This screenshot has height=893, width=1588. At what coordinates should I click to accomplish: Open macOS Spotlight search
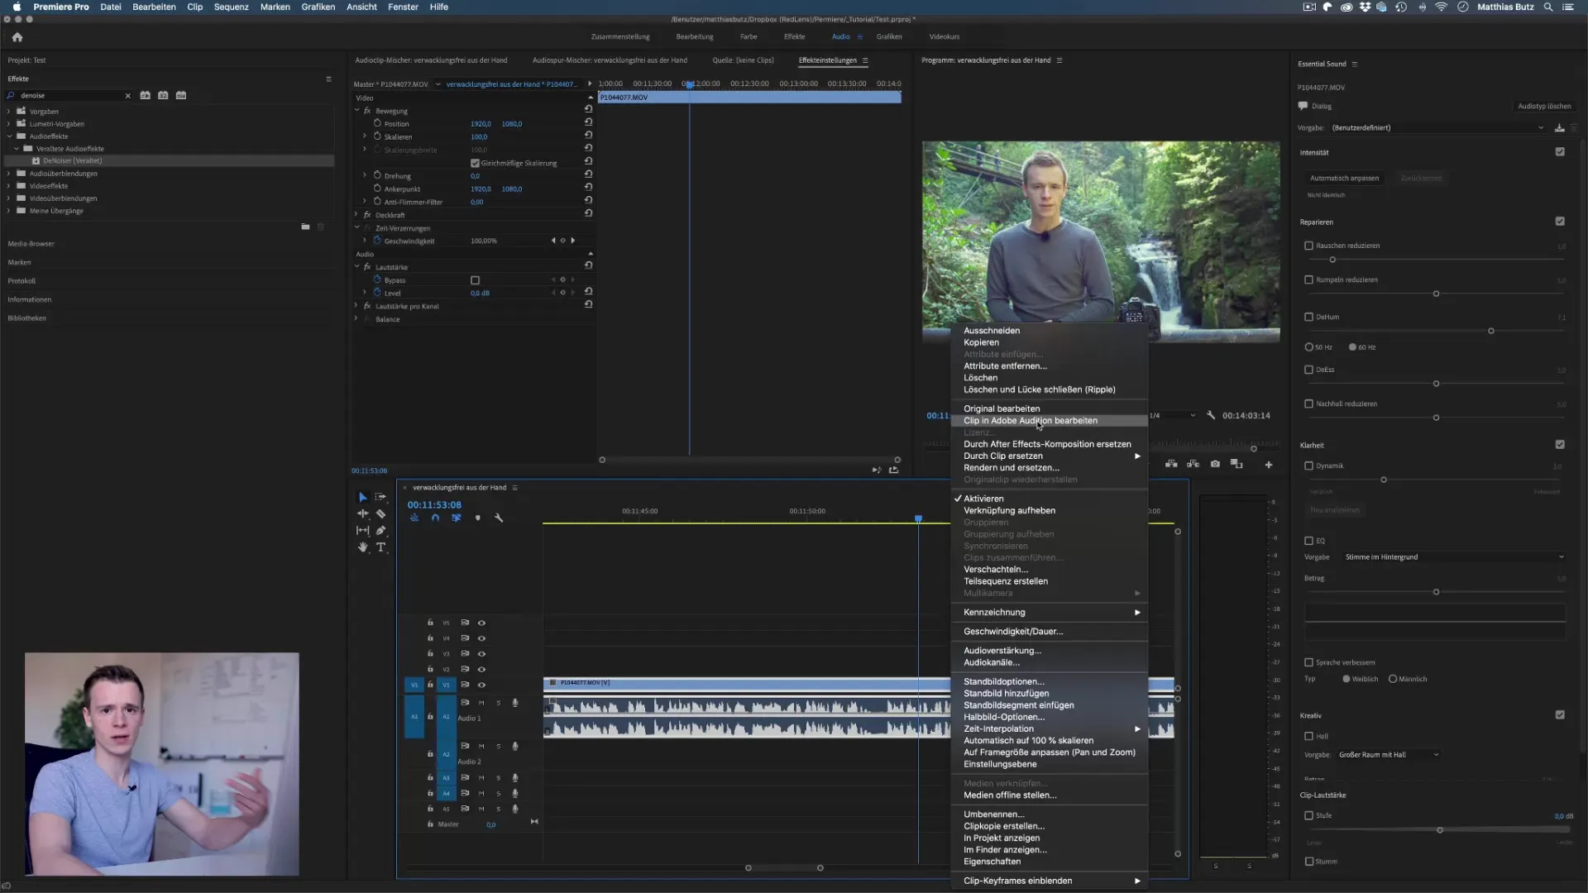[1547, 7]
